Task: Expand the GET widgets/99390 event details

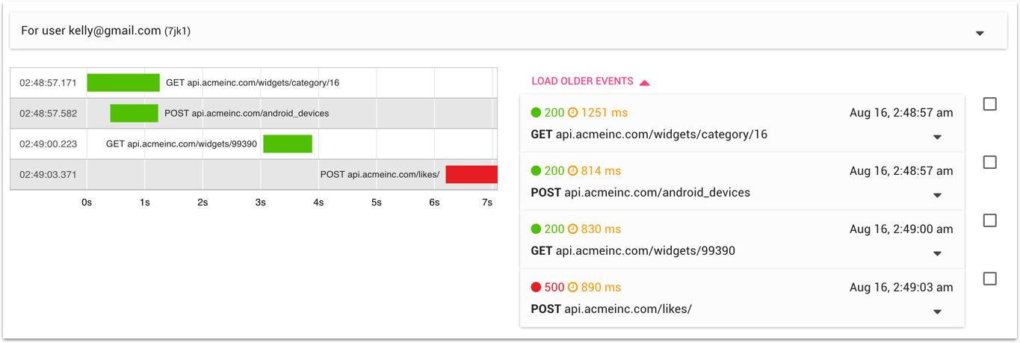Action: [x=937, y=254]
